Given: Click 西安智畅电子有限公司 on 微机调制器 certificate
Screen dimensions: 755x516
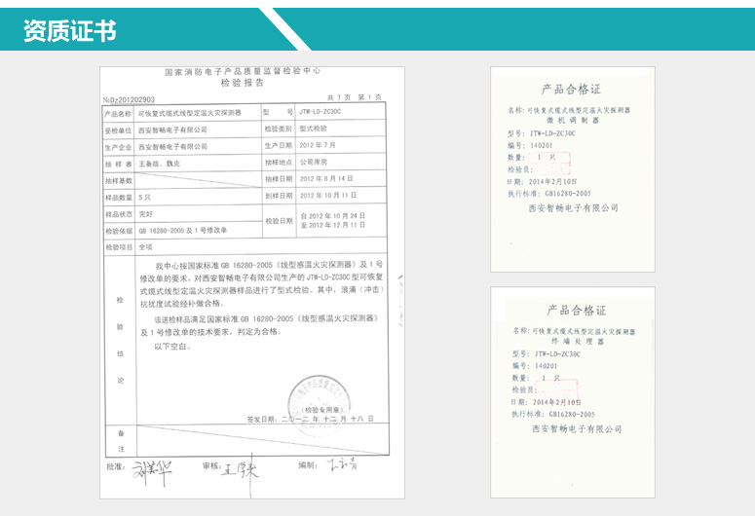Looking at the screenshot, I should point(574,207).
